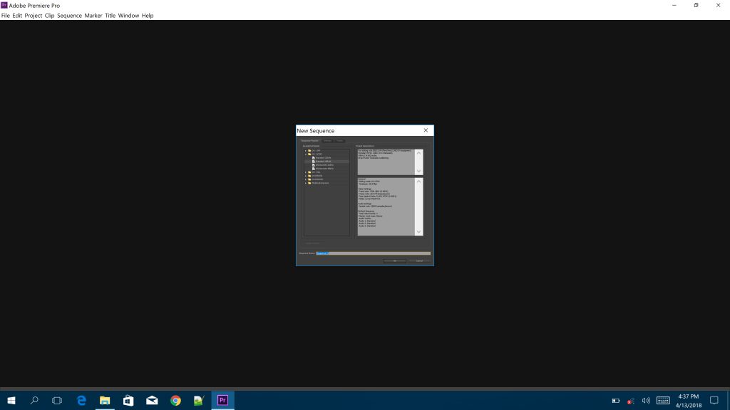The height and width of the screenshot is (410, 730).
Task: Select the Standard 32kHz preset
Action: tap(323, 158)
